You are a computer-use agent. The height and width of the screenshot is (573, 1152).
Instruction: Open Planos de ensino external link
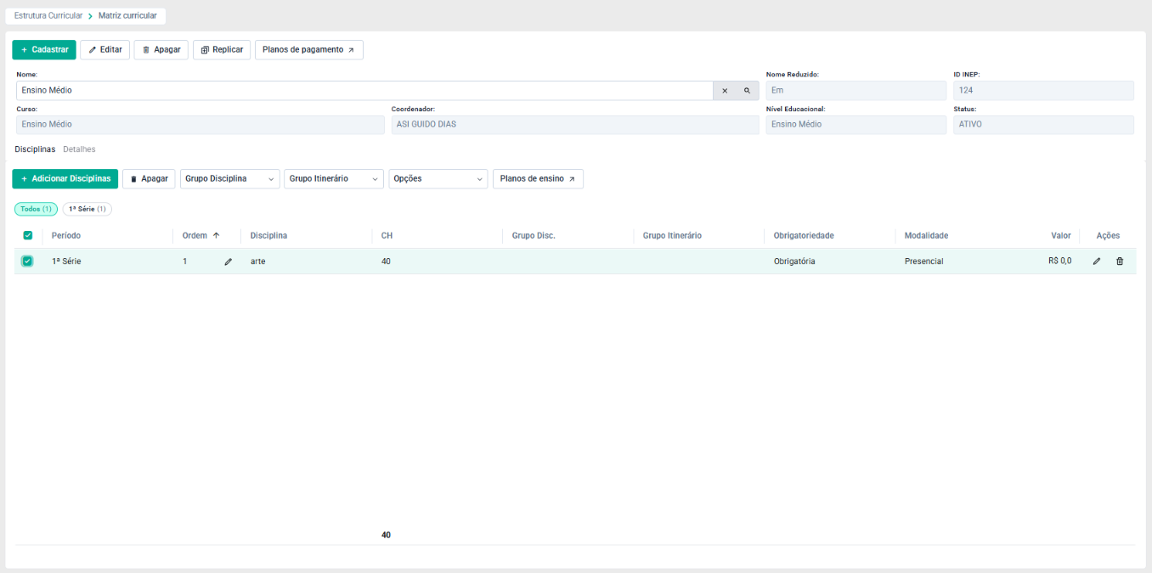click(538, 179)
